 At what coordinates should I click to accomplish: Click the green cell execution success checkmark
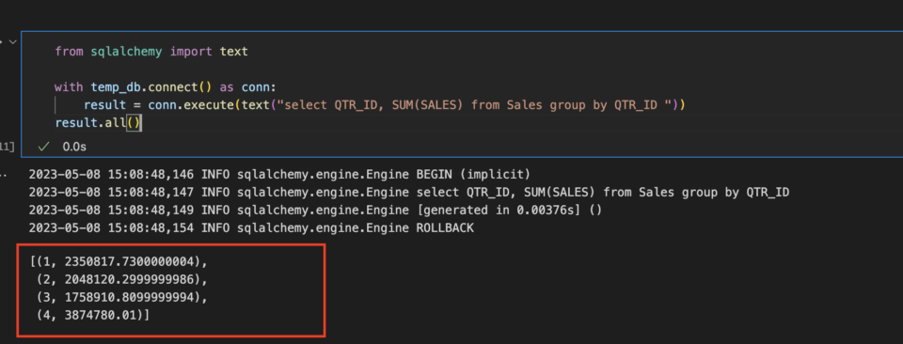pos(42,147)
